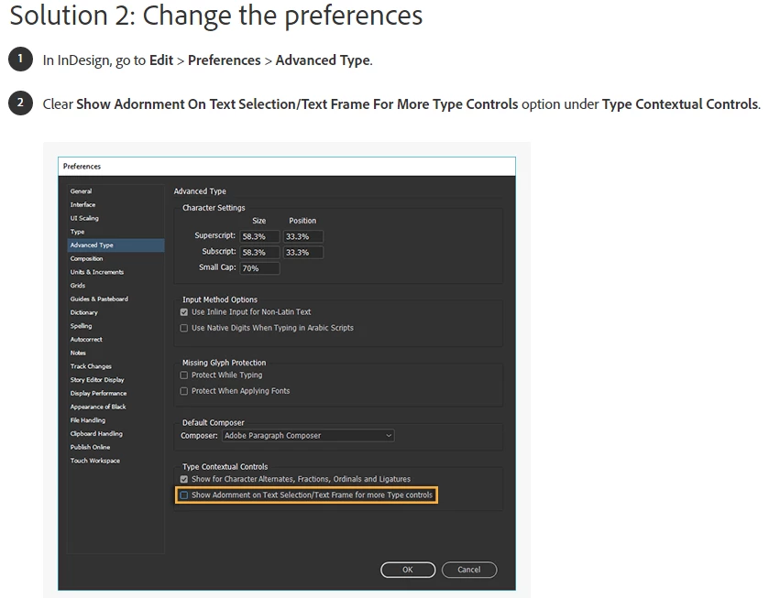Screen dimensions: 769x598
Task: Open the Interface preferences category
Action: click(82, 204)
